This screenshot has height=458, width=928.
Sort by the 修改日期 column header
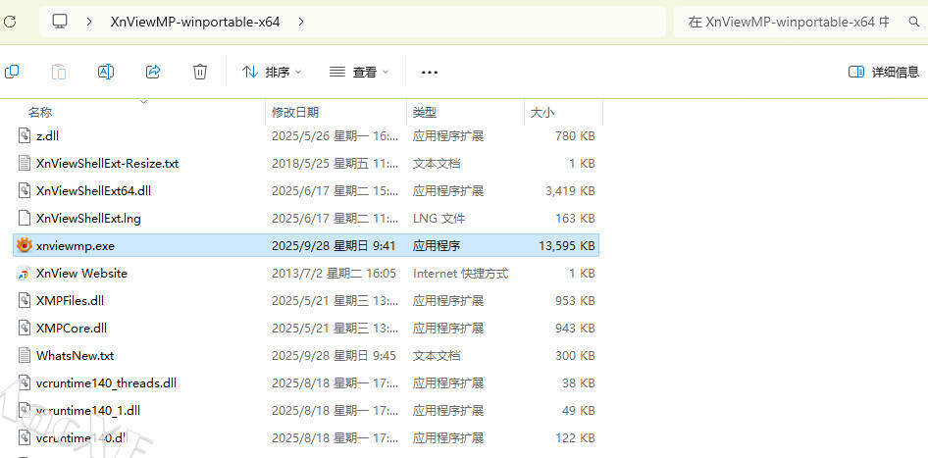coord(295,112)
